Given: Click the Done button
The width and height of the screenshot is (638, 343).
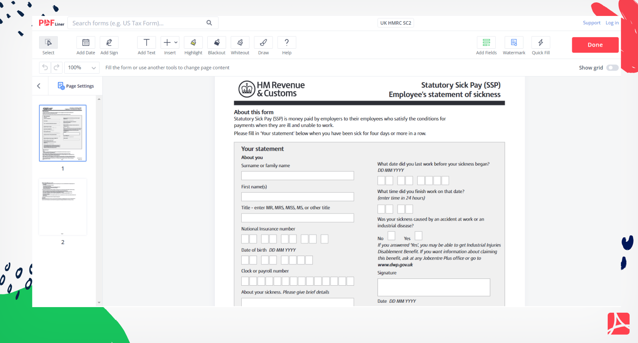Looking at the screenshot, I should pos(595,45).
